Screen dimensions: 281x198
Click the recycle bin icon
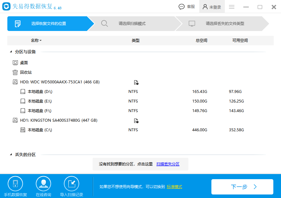tap(15, 72)
